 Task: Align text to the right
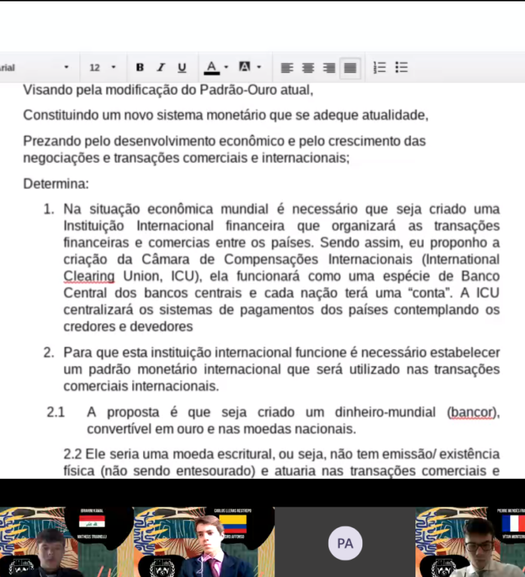pos(328,67)
